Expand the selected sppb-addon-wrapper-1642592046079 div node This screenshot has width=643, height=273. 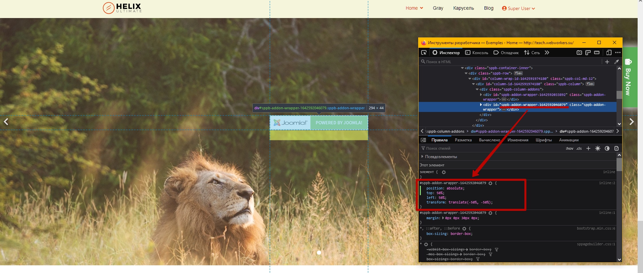(481, 105)
